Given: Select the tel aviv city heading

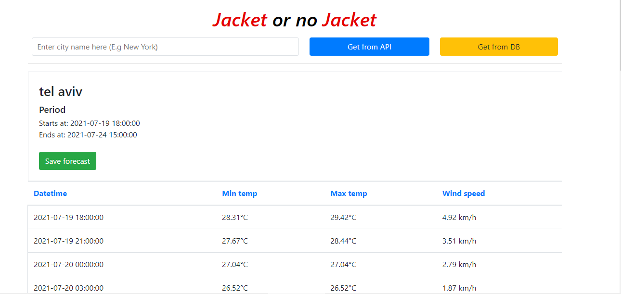Looking at the screenshot, I should coord(61,92).
